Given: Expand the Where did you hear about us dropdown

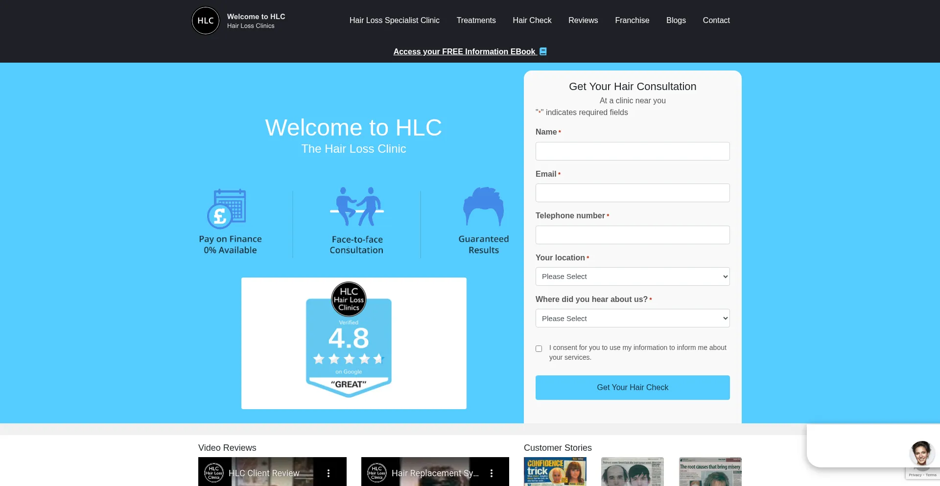Looking at the screenshot, I should [x=633, y=318].
